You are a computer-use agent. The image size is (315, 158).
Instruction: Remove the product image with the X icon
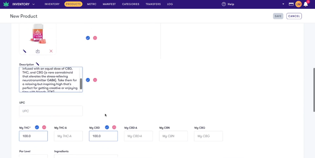tap(51, 51)
